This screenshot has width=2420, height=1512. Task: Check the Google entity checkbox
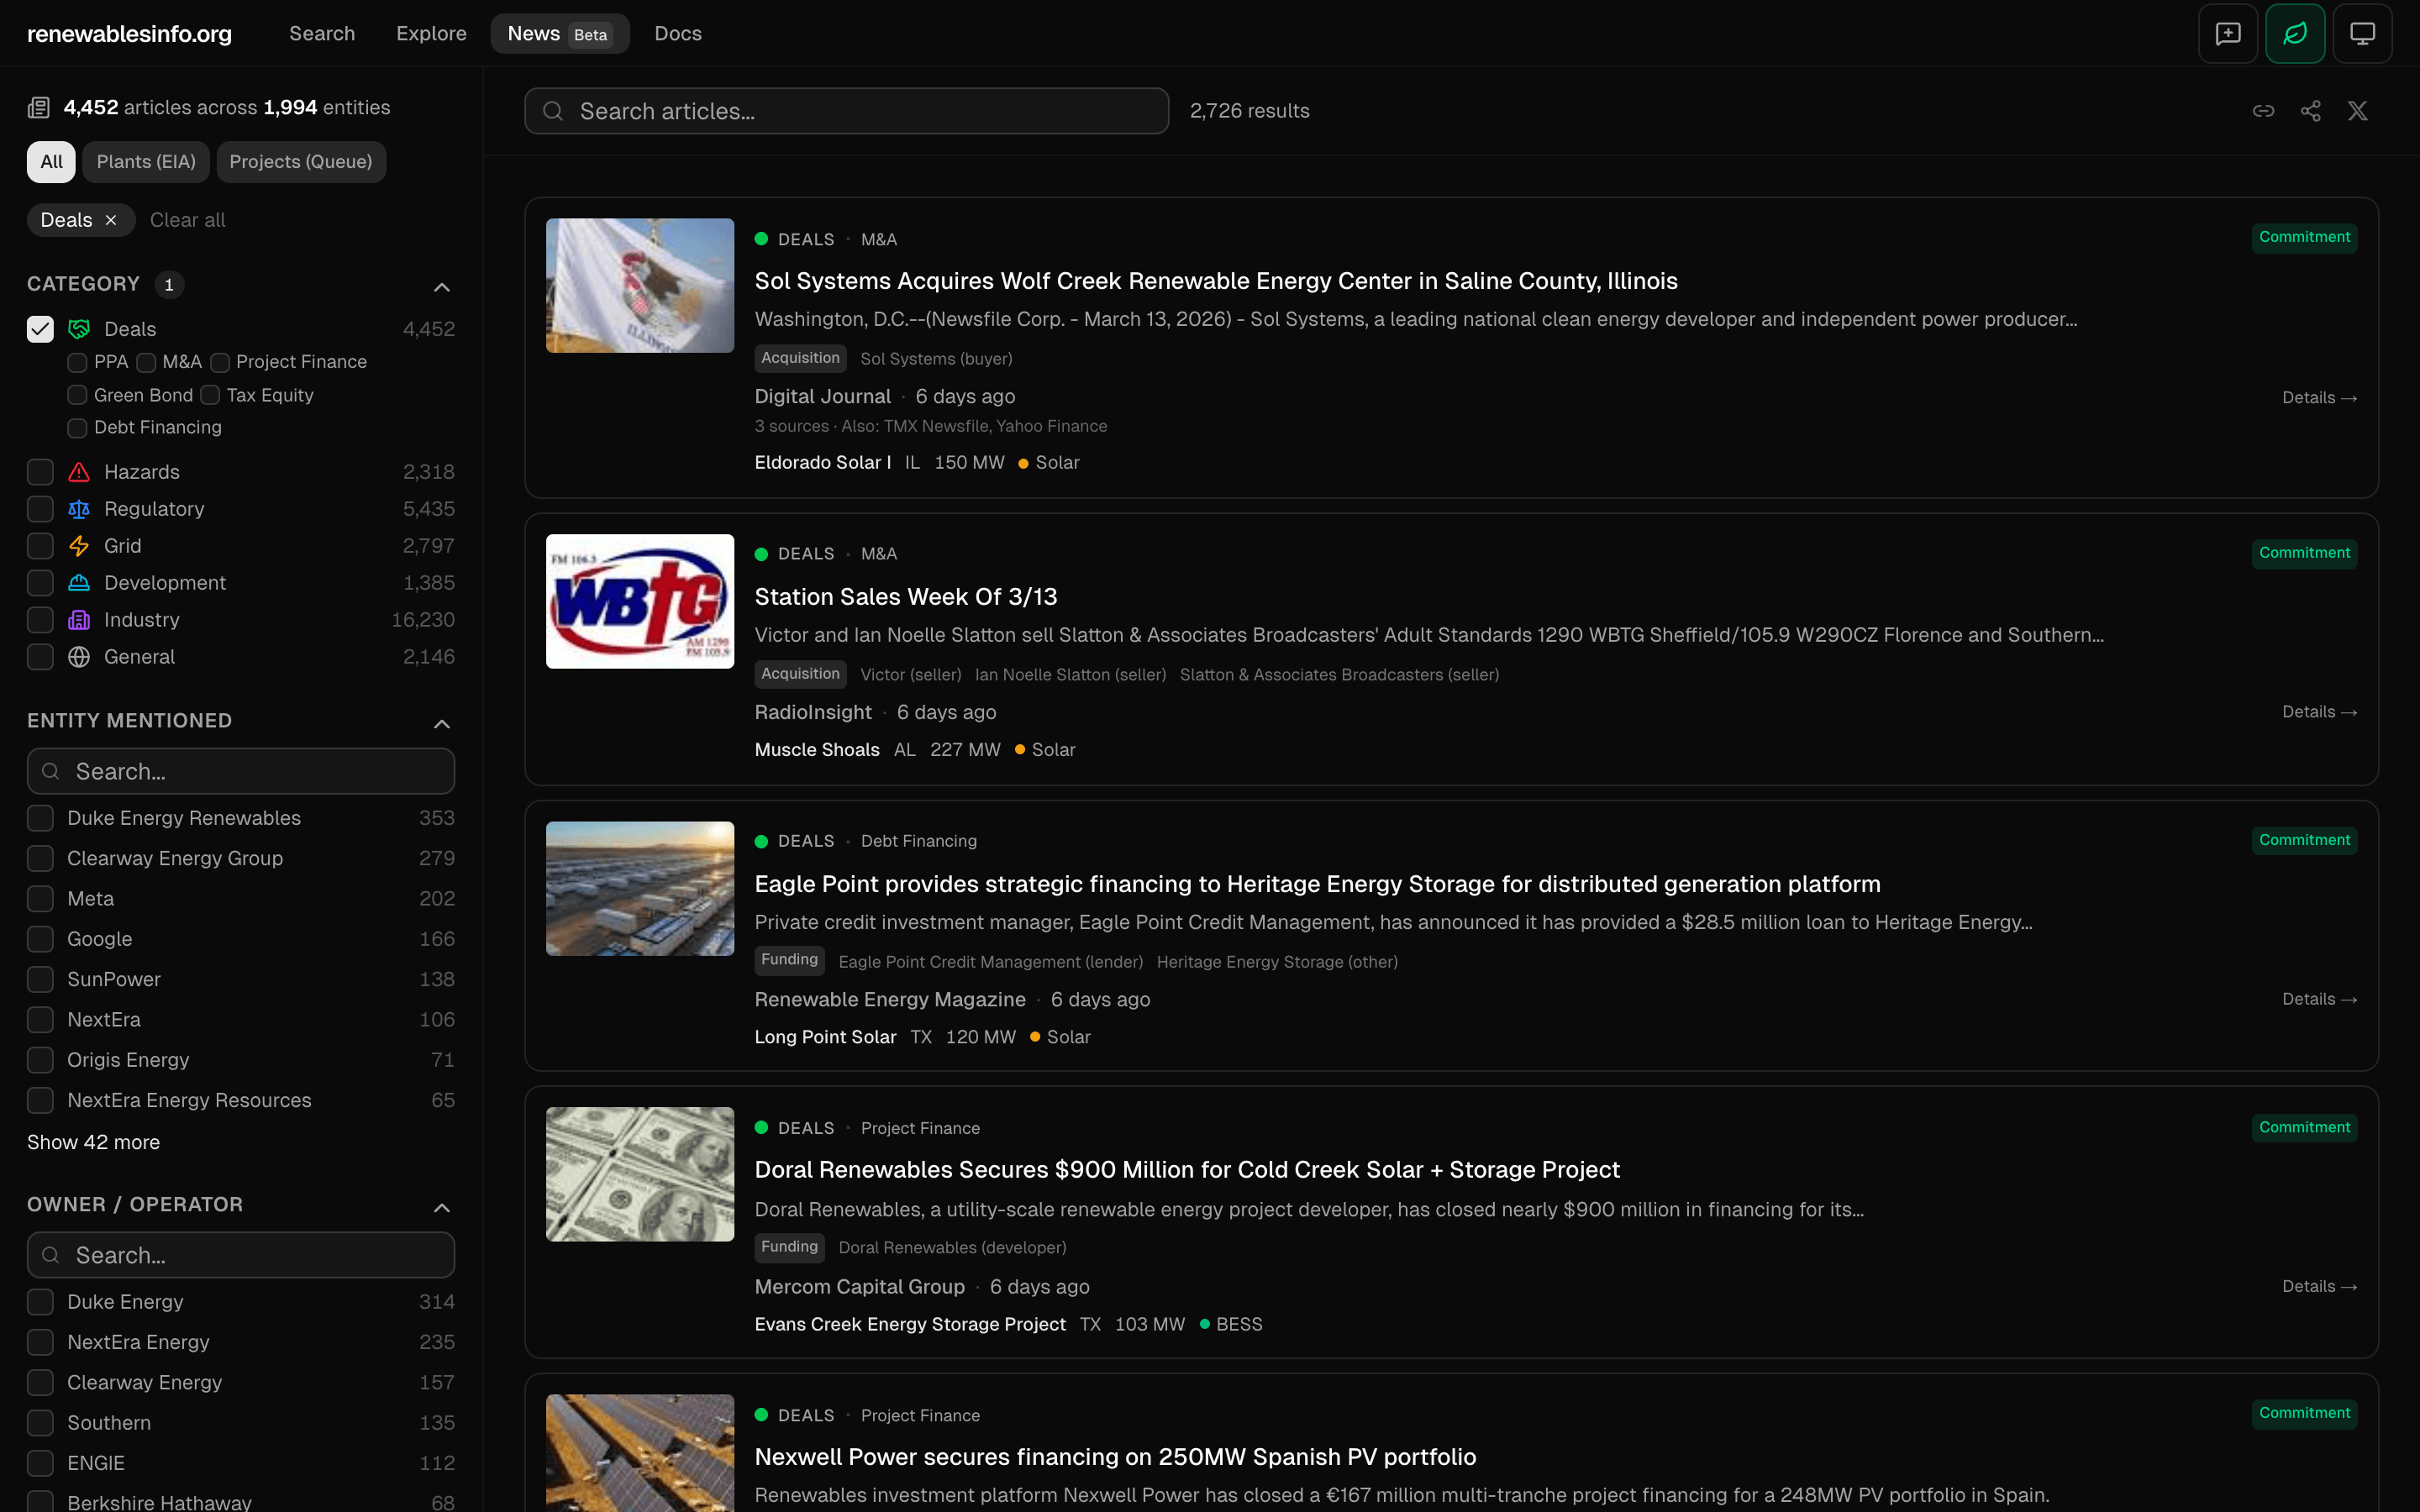(40, 939)
